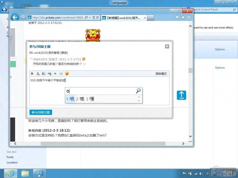This screenshot has width=238, height=178.
Task: Open Internet Explorer from the taskbar
Action: click(x=11, y=174)
